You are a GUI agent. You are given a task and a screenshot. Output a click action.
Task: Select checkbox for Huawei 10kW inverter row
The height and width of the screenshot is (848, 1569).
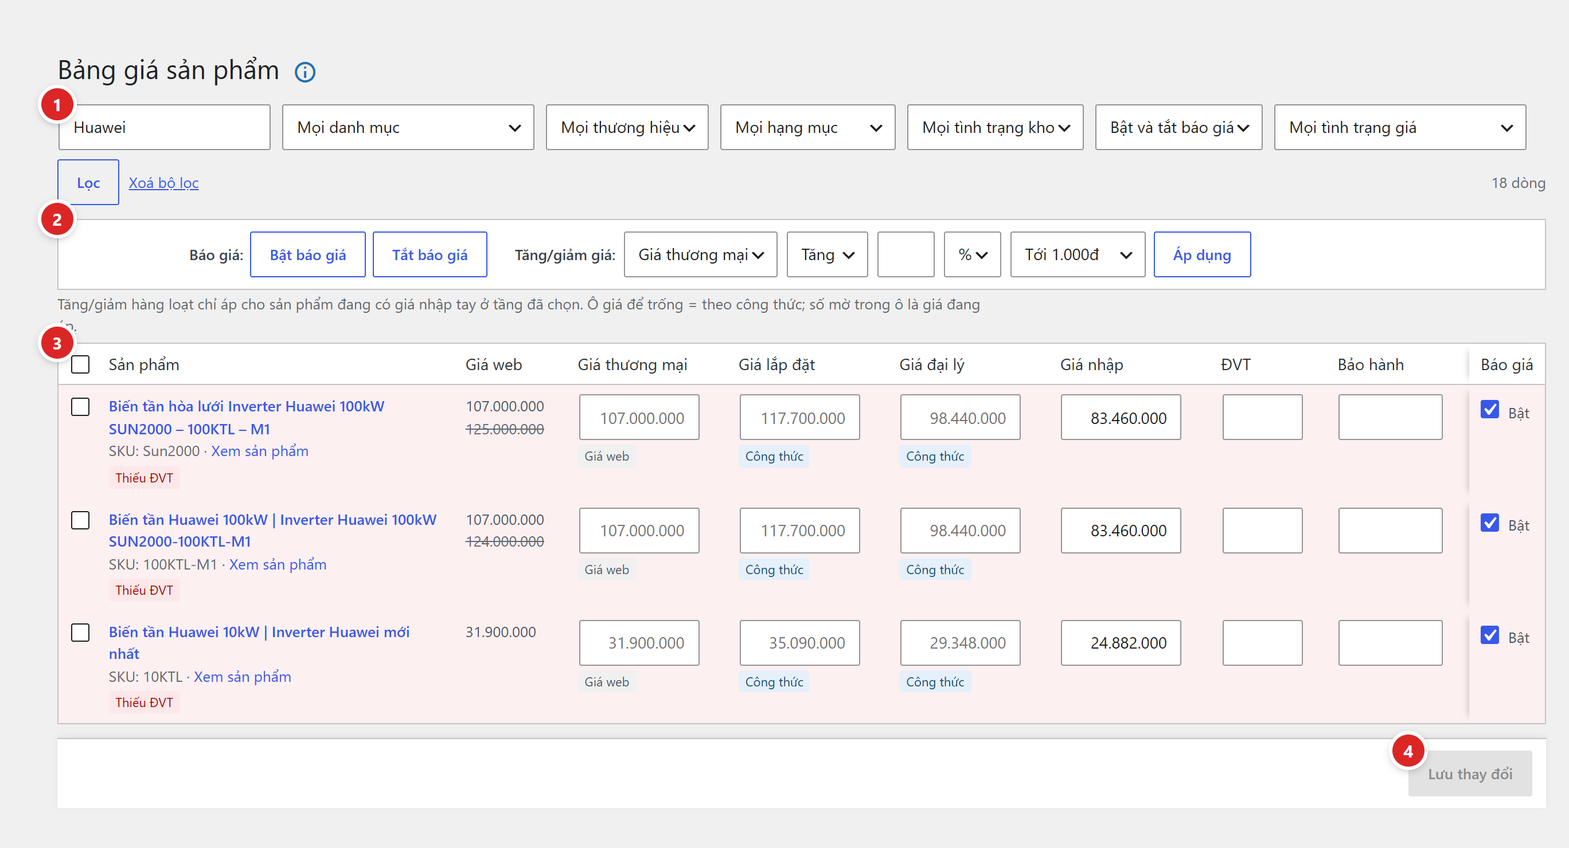click(x=80, y=633)
